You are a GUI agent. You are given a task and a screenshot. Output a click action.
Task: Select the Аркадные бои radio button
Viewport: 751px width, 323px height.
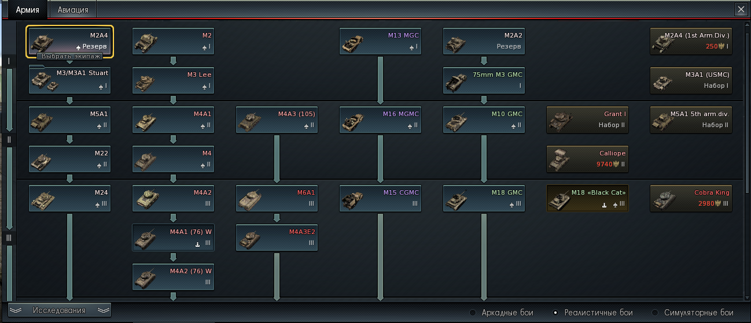point(473,313)
